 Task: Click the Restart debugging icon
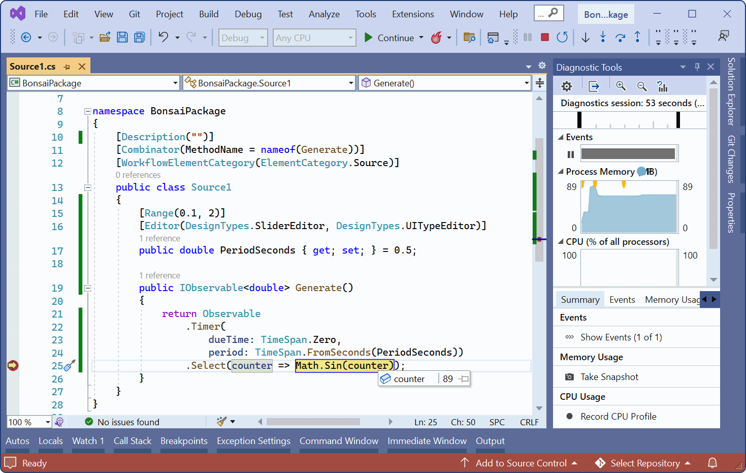[562, 37]
